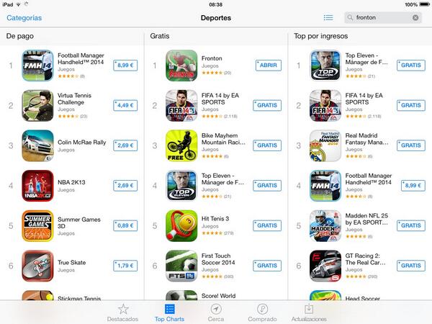Click the search field containing fronton

click(x=383, y=17)
